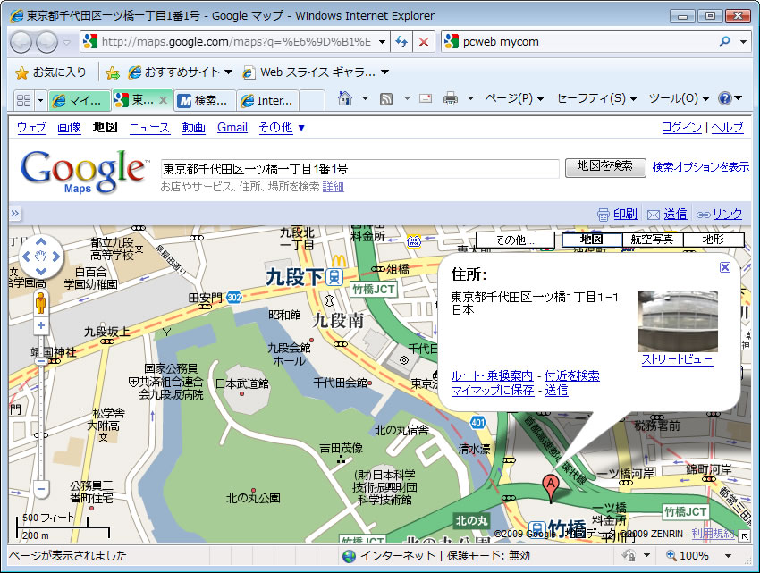Click the Street View pegman icon
The height and width of the screenshot is (573, 760).
click(41, 303)
